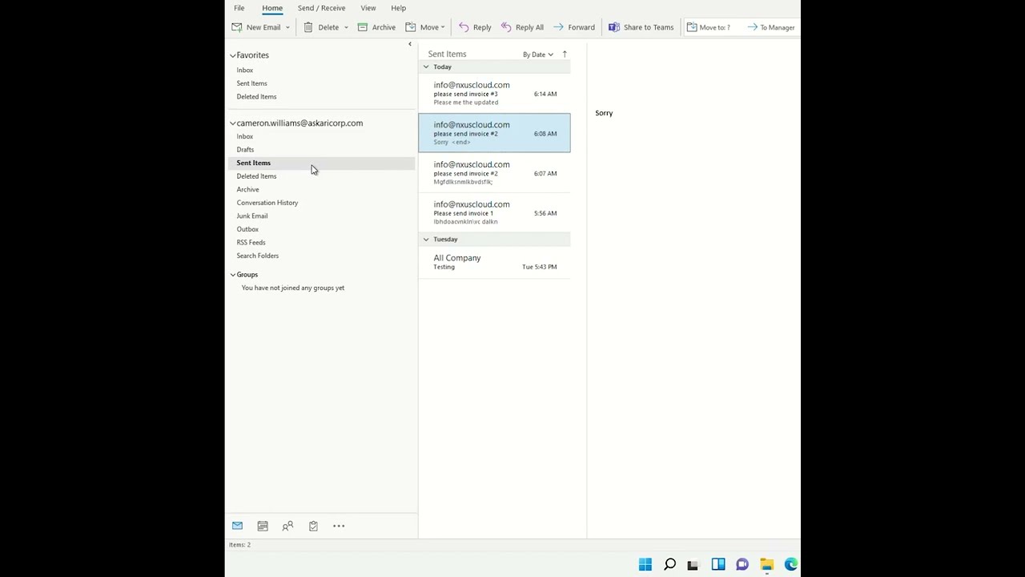Open the 6:14 AM invoice #3 email
1025x577 pixels.
[x=494, y=93]
